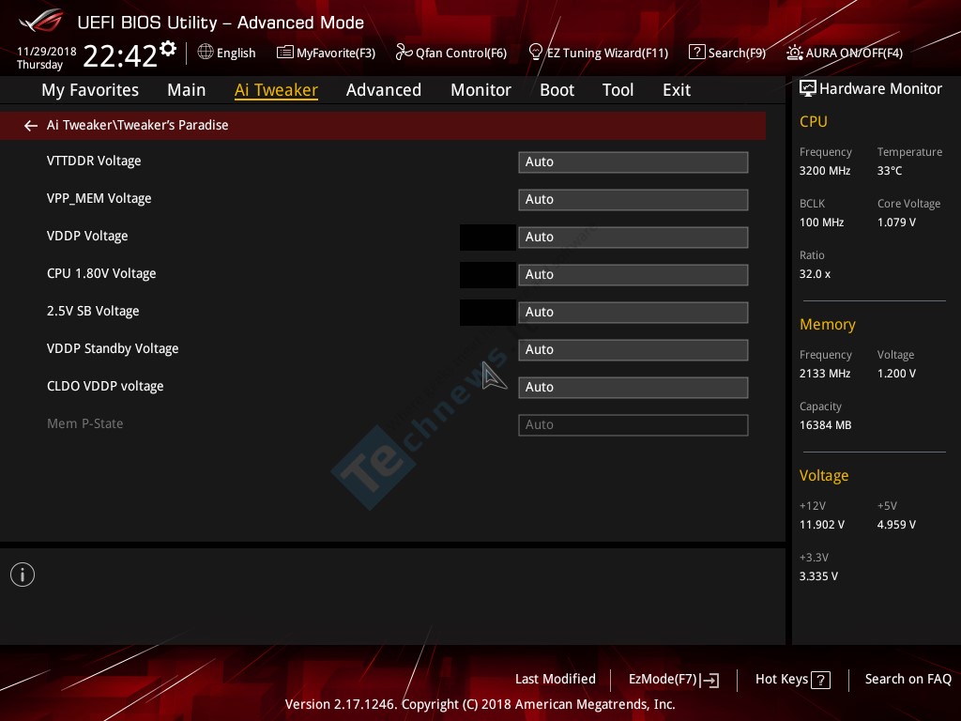This screenshot has height=721, width=961.
Task: Toggle AURA ON/OFF(F4)
Action: [x=854, y=53]
